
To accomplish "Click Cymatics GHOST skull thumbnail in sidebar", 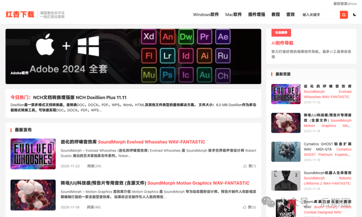I will [286, 152].
